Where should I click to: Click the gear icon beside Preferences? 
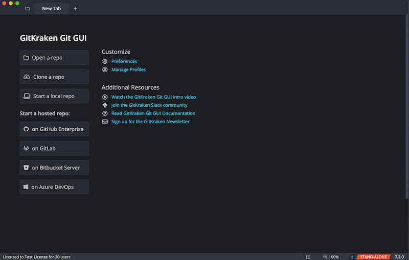tap(105, 61)
